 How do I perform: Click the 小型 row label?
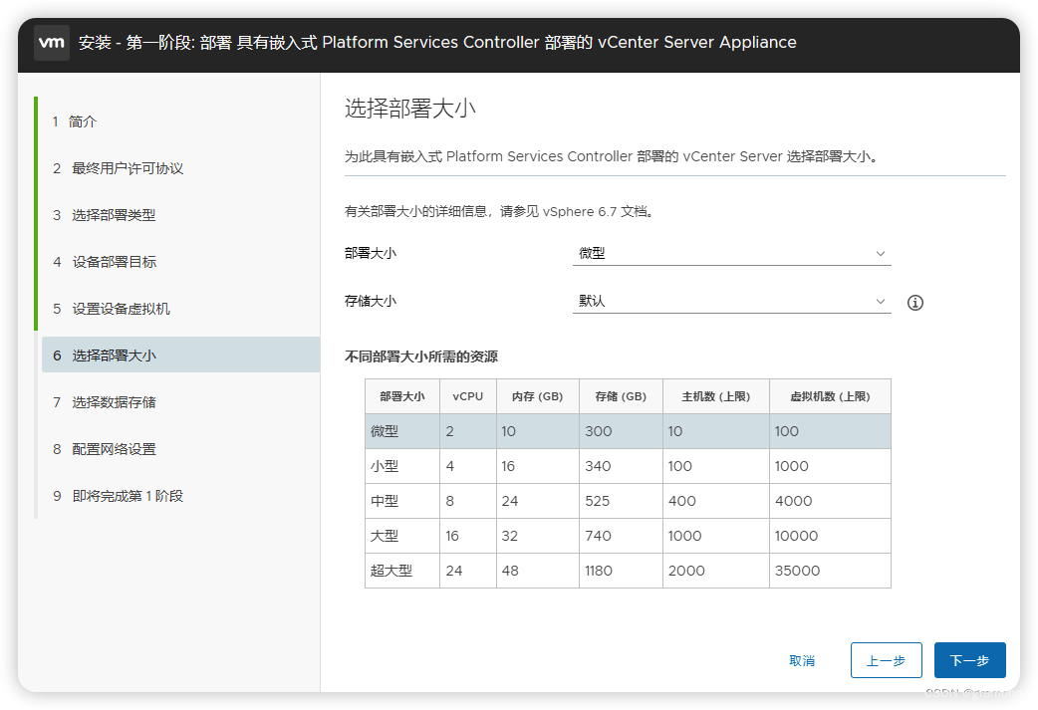(x=385, y=466)
